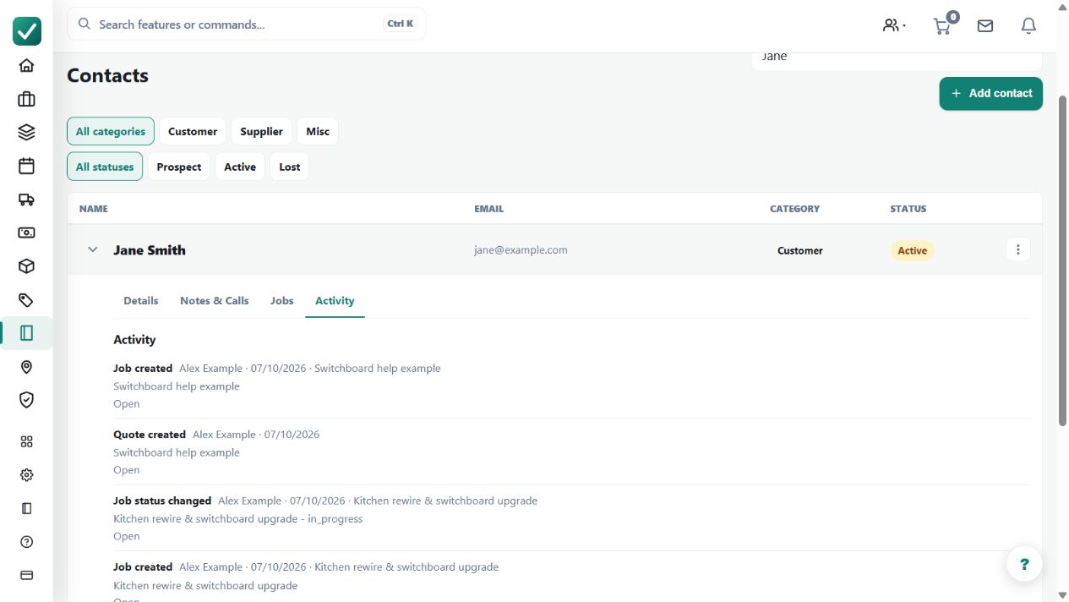
Task: Click the NAME column header
Action: [x=94, y=209]
